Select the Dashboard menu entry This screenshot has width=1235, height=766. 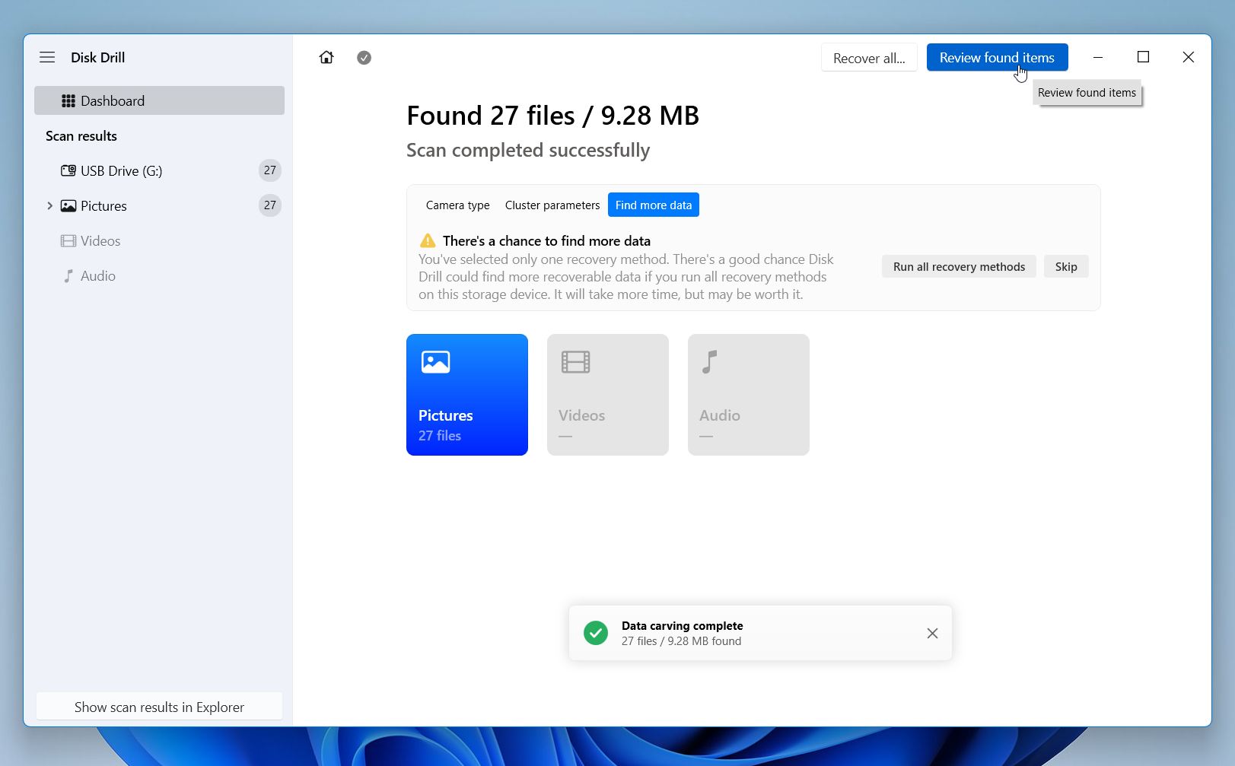[112, 100]
